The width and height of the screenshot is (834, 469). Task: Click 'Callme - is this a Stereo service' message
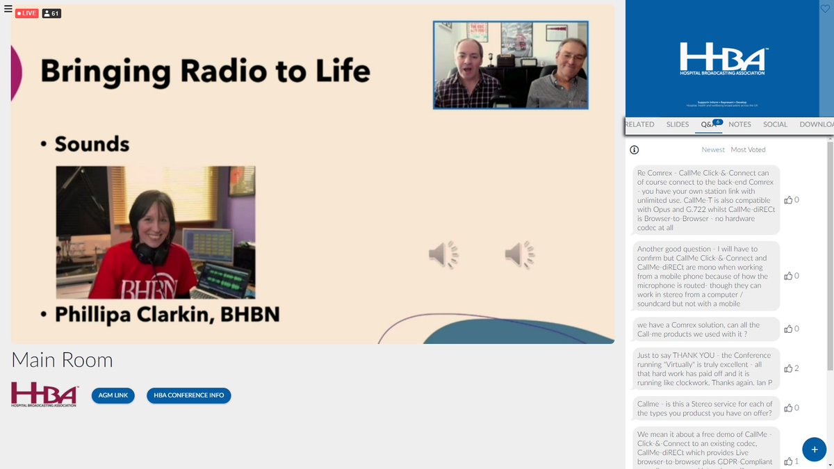pos(705,409)
